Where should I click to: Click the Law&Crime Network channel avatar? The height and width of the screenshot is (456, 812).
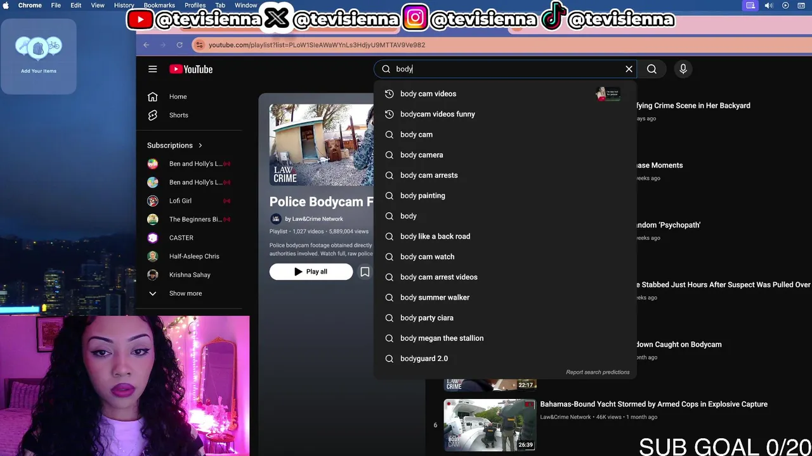(x=275, y=219)
